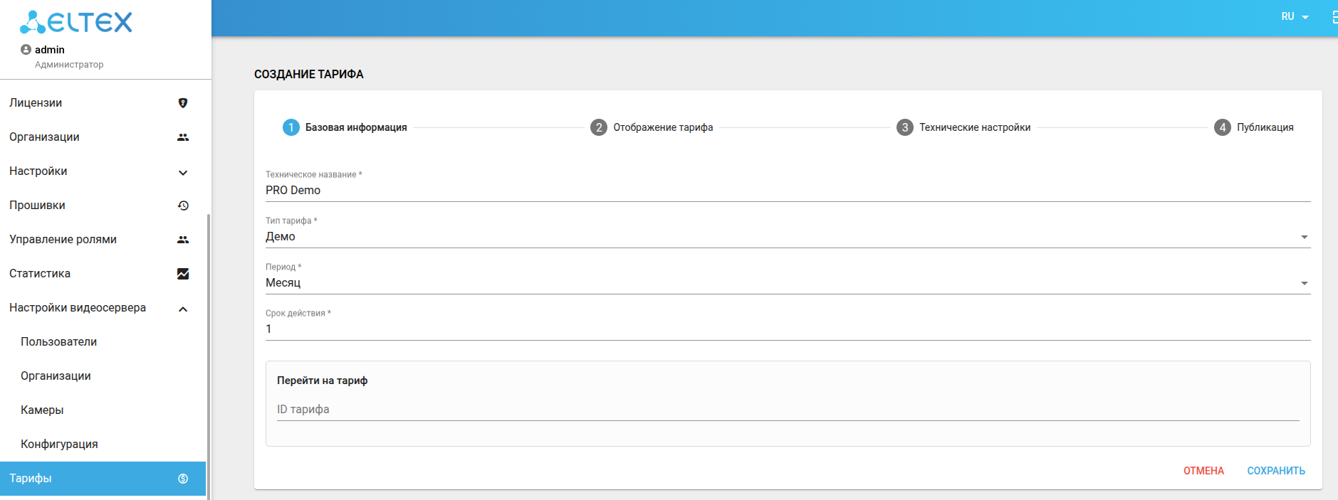The width and height of the screenshot is (1338, 500).
Task: Click the Базовая информация step label
Action: coord(356,127)
